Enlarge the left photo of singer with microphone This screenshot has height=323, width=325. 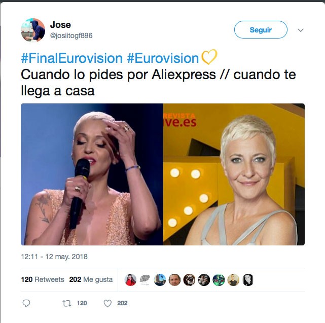click(x=92, y=174)
